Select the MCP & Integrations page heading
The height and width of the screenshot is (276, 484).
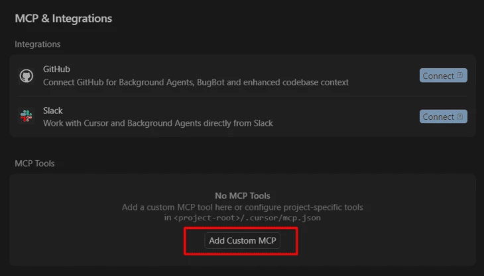(63, 19)
